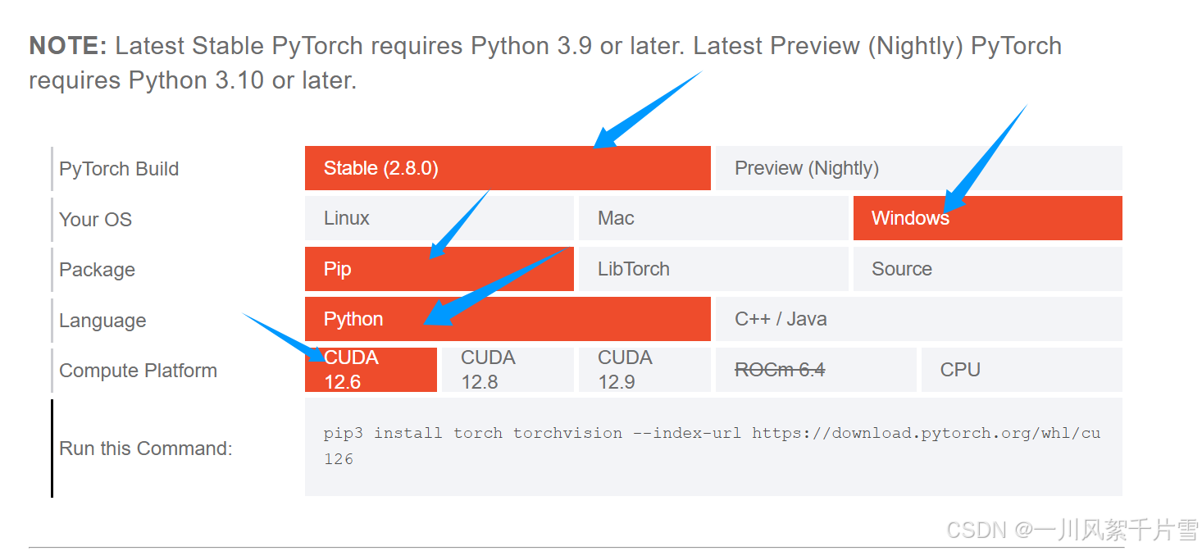
Task: Choose C++ / Java language option
Action: point(918,319)
